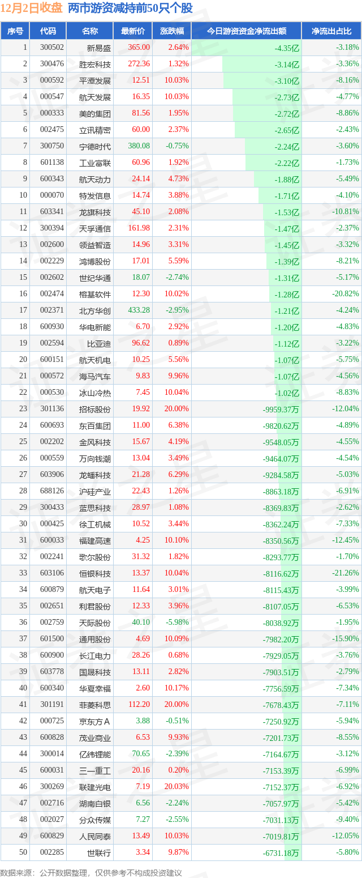Select stock name 万向钱潮

[95, 459]
